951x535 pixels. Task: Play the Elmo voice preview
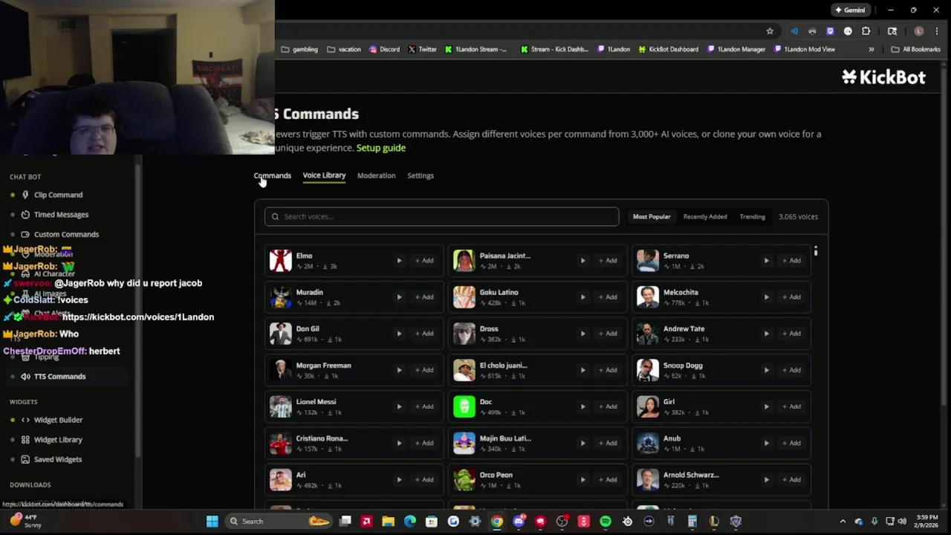point(399,261)
